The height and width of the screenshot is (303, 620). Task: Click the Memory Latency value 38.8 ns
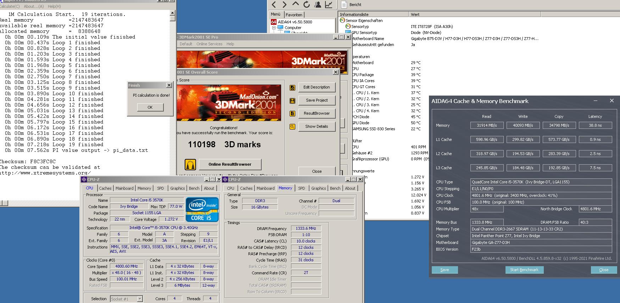click(595, 125)
